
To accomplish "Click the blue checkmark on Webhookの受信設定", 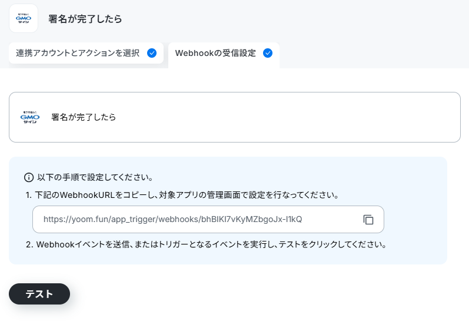I will tap(268, 53).
